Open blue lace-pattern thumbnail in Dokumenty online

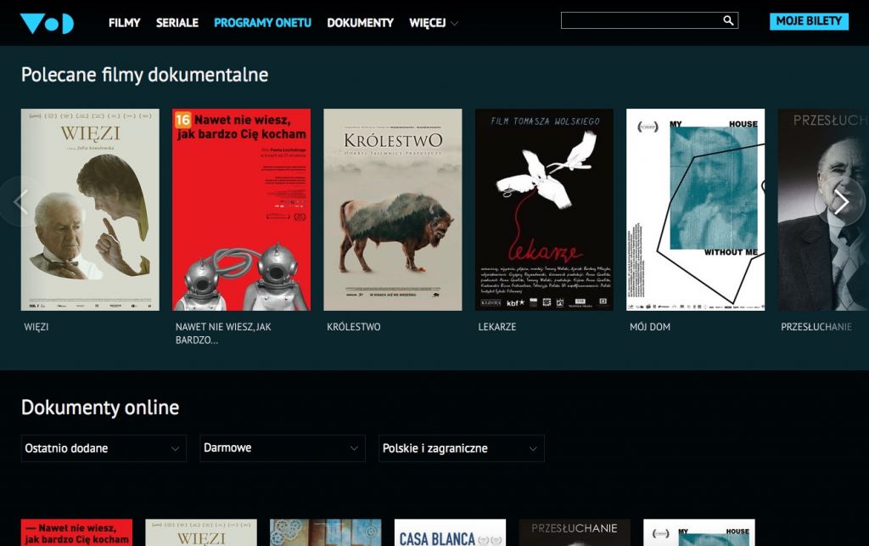click(x=325, y=532)
